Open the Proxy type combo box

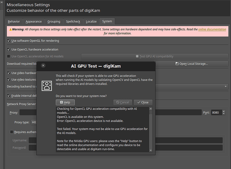click(34, 122)
